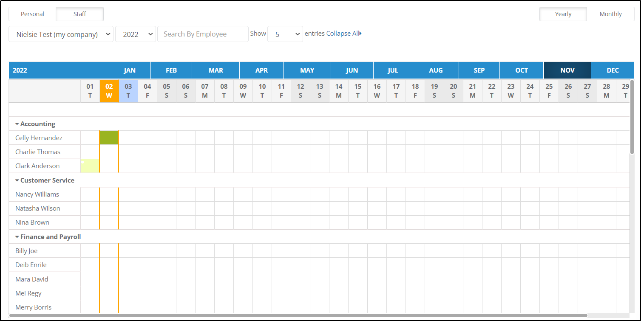
Task: Select employee Celly Hernandez
Action: pyautogui.click(x=39, y=138)
